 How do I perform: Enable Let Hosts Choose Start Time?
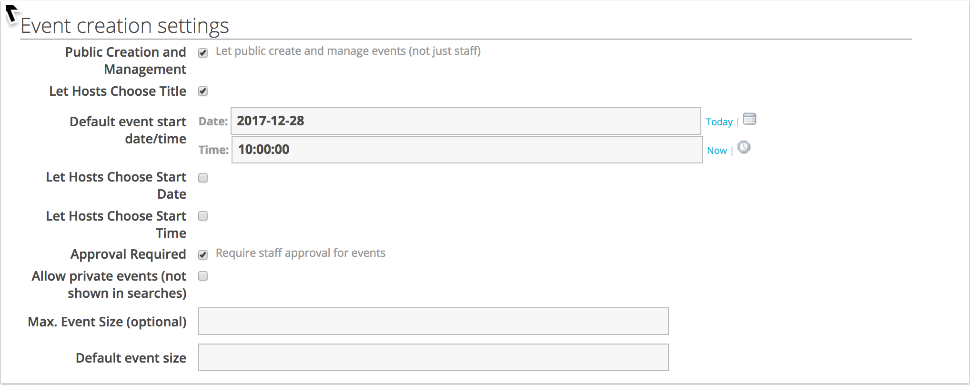pyautogui.click(x=203, y=216)
